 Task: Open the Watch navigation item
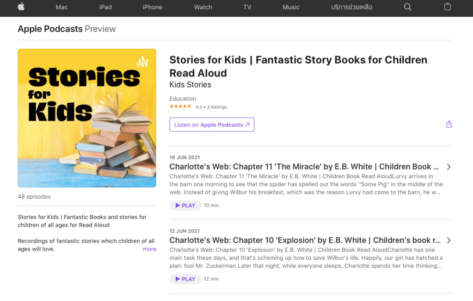pyautogui.click(x=203, y=7)
